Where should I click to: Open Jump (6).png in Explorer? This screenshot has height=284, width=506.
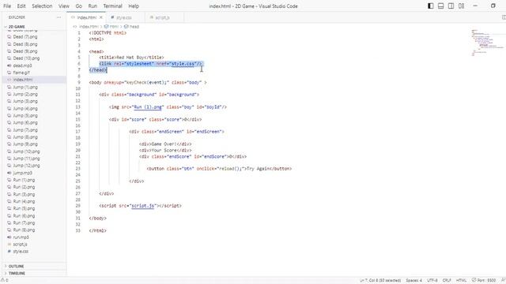(x=25, y=123)
